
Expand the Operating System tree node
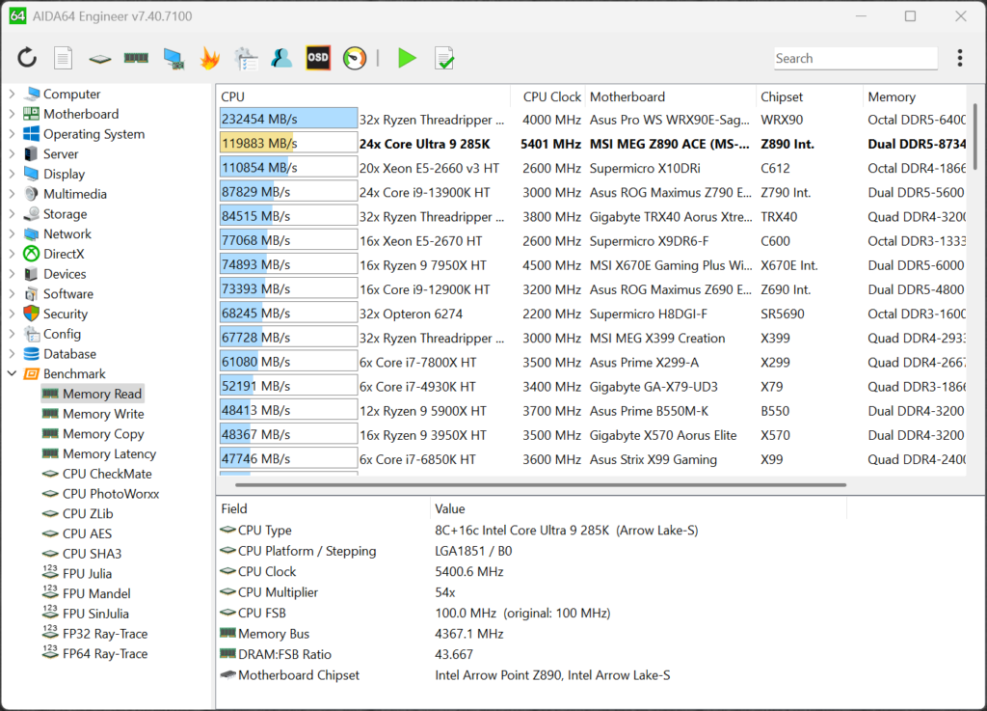pos(12,134)
